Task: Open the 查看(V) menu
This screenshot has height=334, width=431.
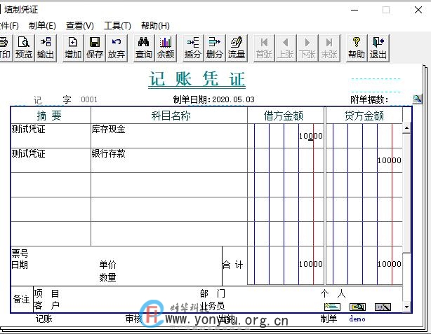Action: tap(80, 26)
